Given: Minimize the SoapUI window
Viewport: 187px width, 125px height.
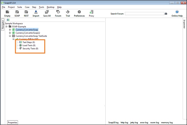Looking at the screenshot, I should click(172, 3).
